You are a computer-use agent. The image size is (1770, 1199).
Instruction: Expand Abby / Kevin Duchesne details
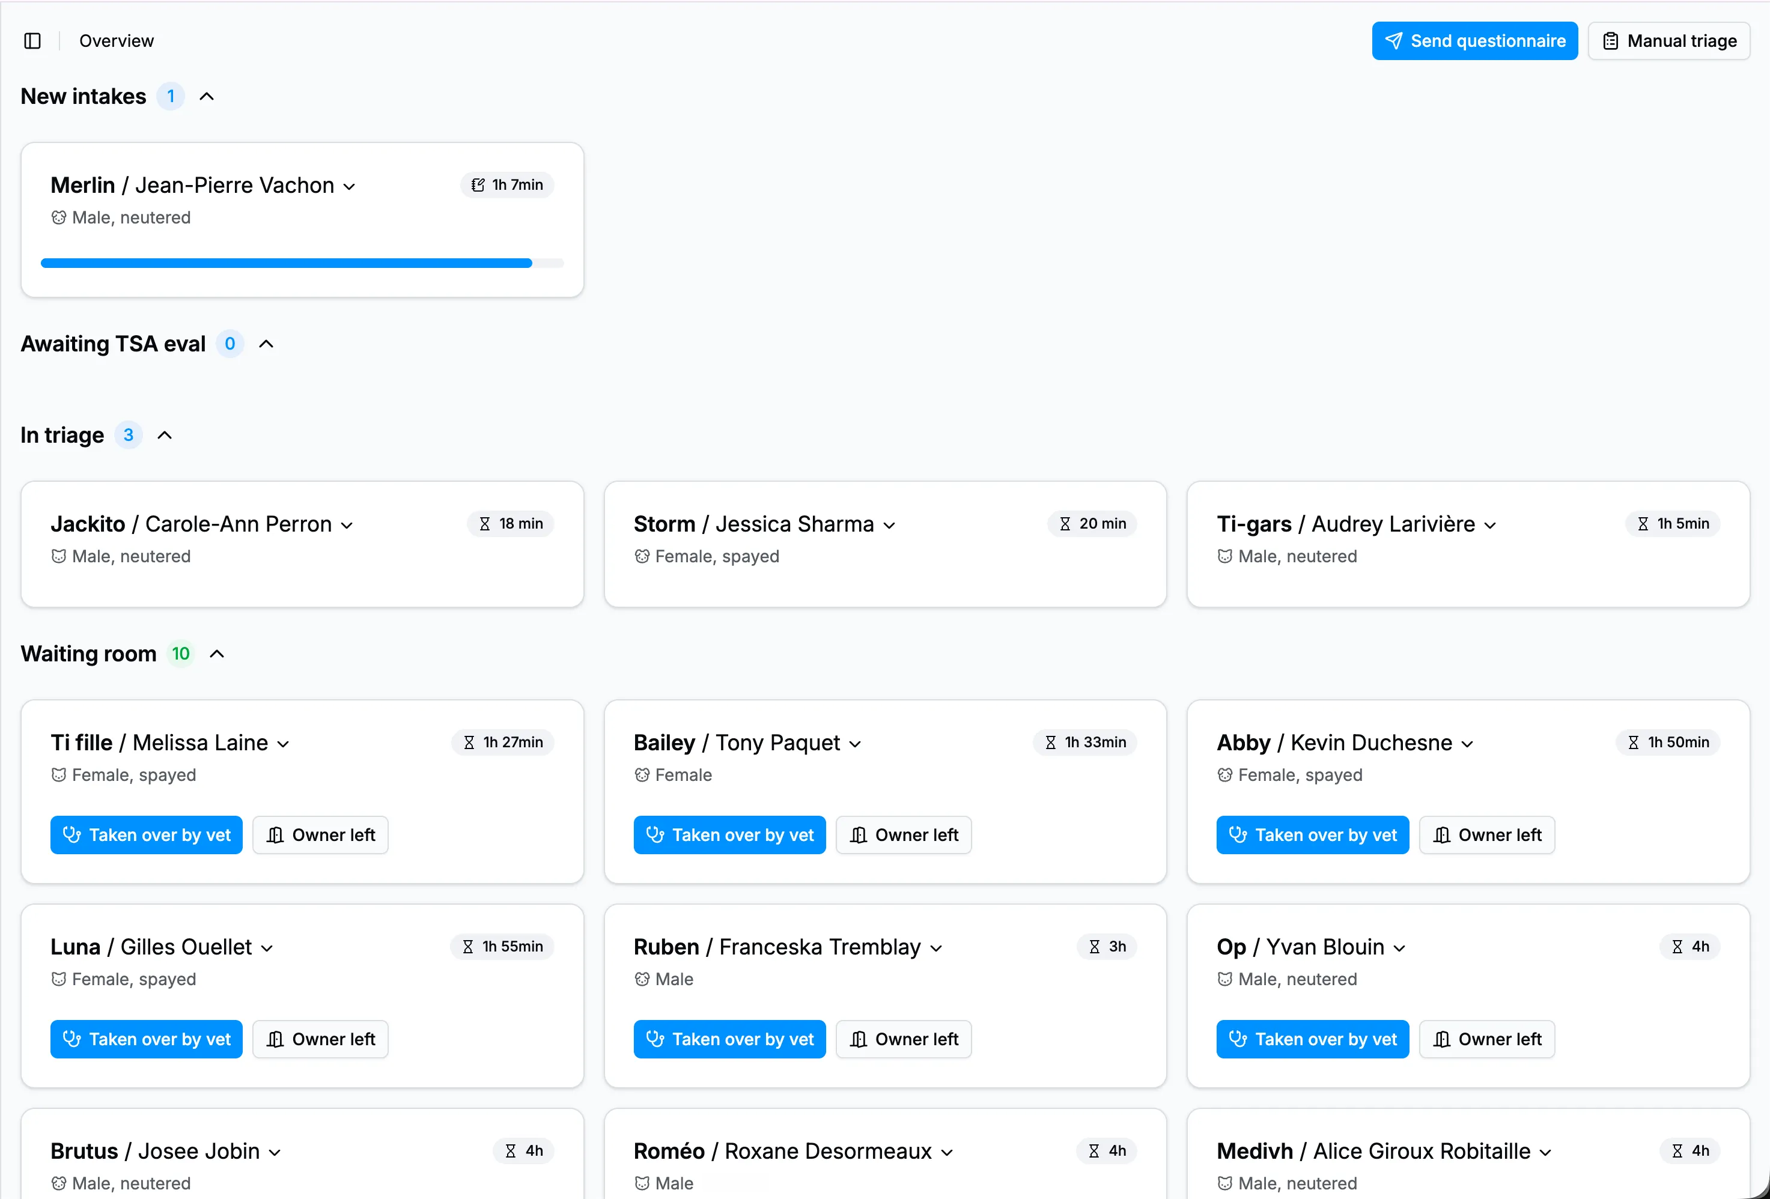(1468, 744)
